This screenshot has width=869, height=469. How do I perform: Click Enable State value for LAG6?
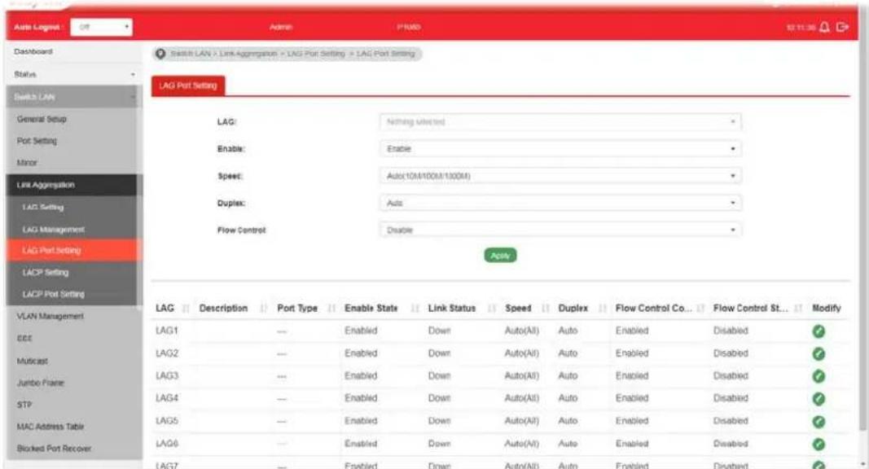coord(361,444)
